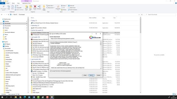This screenshot has width=177, height=99.
Task: Switch to the View ribbon tab
Action: (x=18, y=3)
